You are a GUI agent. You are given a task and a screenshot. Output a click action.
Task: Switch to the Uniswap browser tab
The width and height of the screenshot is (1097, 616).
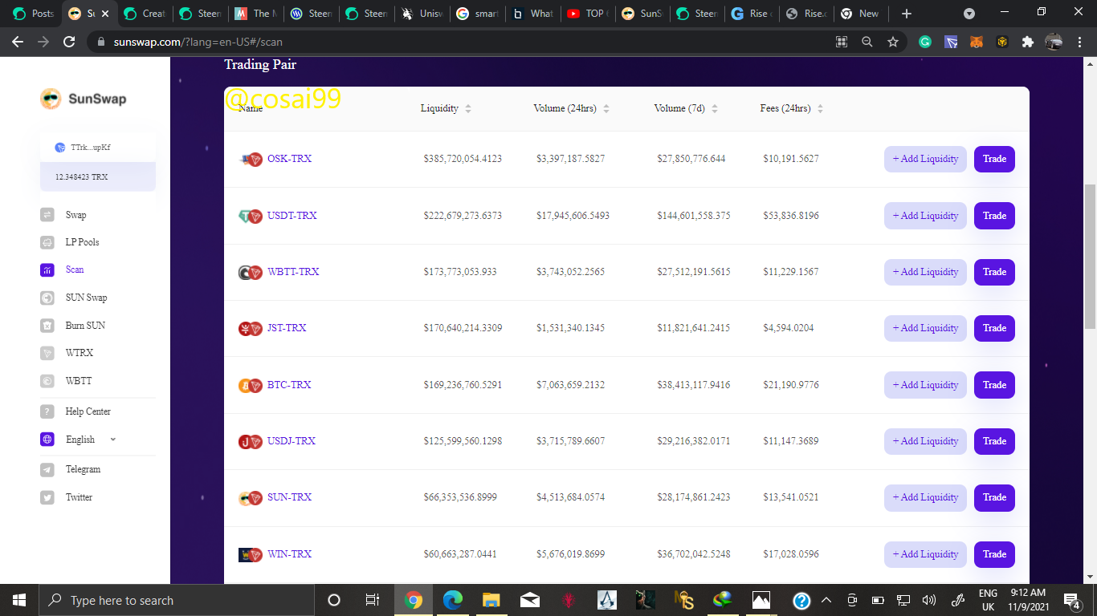[x=422, y=14]
